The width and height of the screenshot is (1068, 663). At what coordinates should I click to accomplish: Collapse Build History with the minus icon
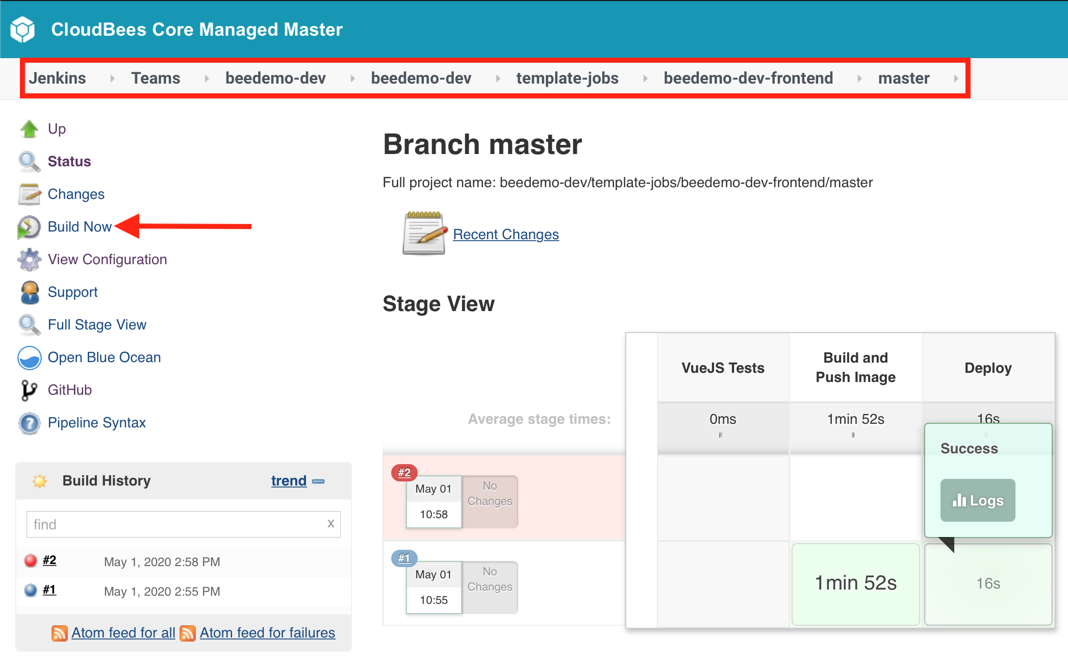[x=318, y=481]
